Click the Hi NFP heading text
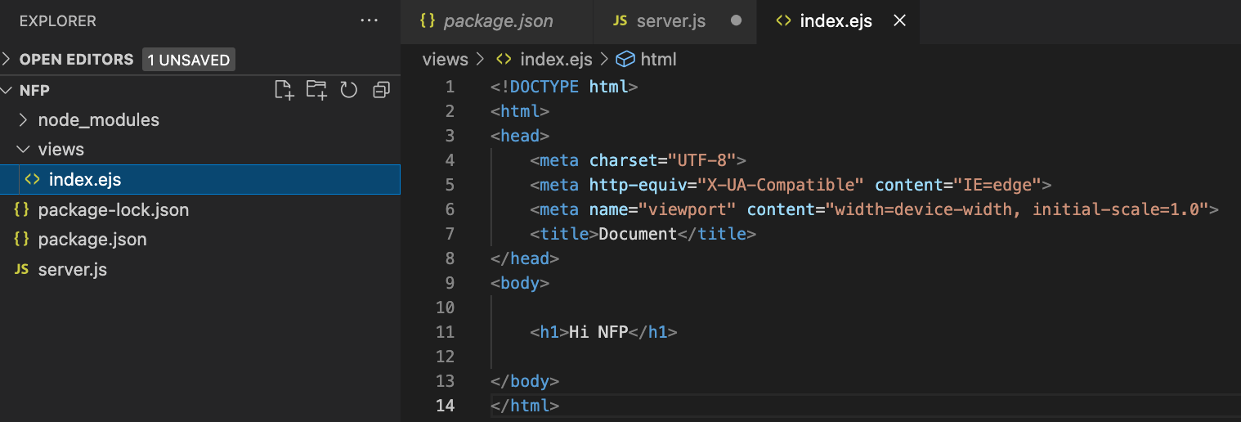This screenshot has width=1241, height=422. (x=598, y=332)
